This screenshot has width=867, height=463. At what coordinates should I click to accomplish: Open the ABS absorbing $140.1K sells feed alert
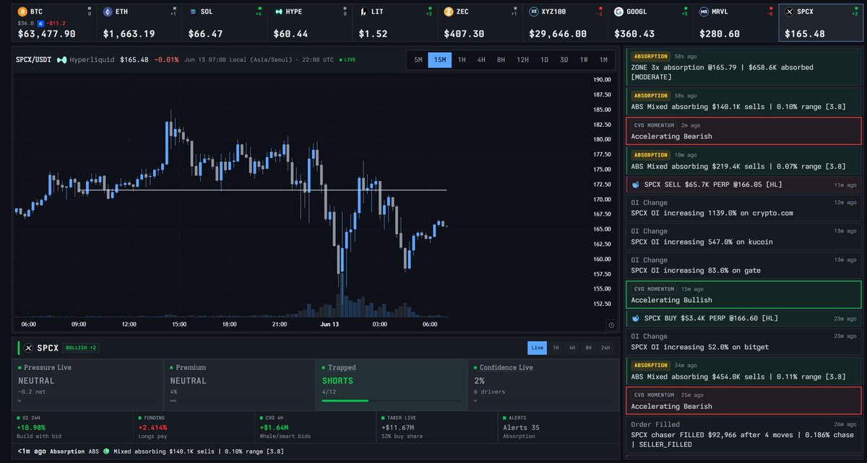click(743, 101)
